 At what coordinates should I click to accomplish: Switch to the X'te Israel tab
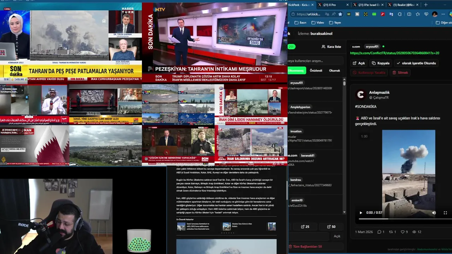pos(369,5)
